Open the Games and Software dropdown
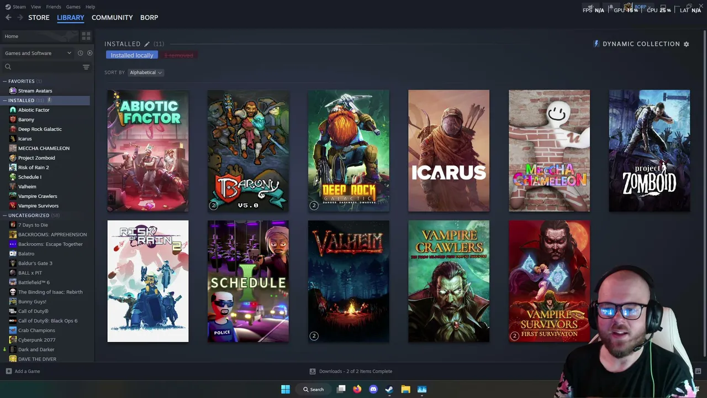 pos(38,53)
